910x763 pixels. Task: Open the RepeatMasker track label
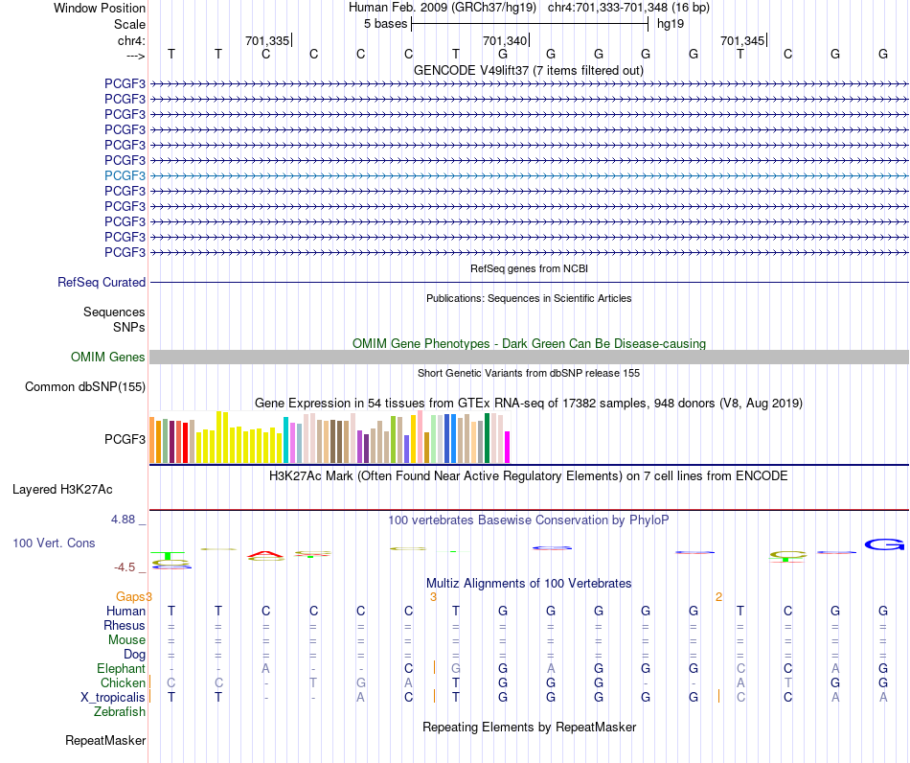point(105,741)
